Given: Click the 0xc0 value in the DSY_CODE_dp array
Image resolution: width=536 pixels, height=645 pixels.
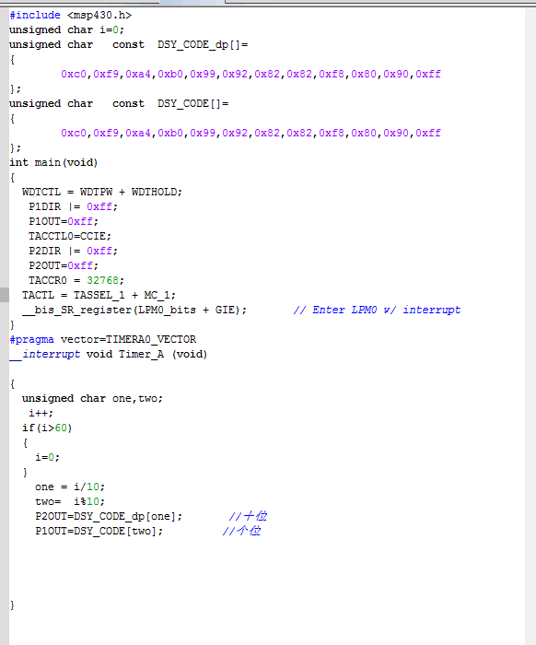Looking at the screenshot, I should click(74, 74).
